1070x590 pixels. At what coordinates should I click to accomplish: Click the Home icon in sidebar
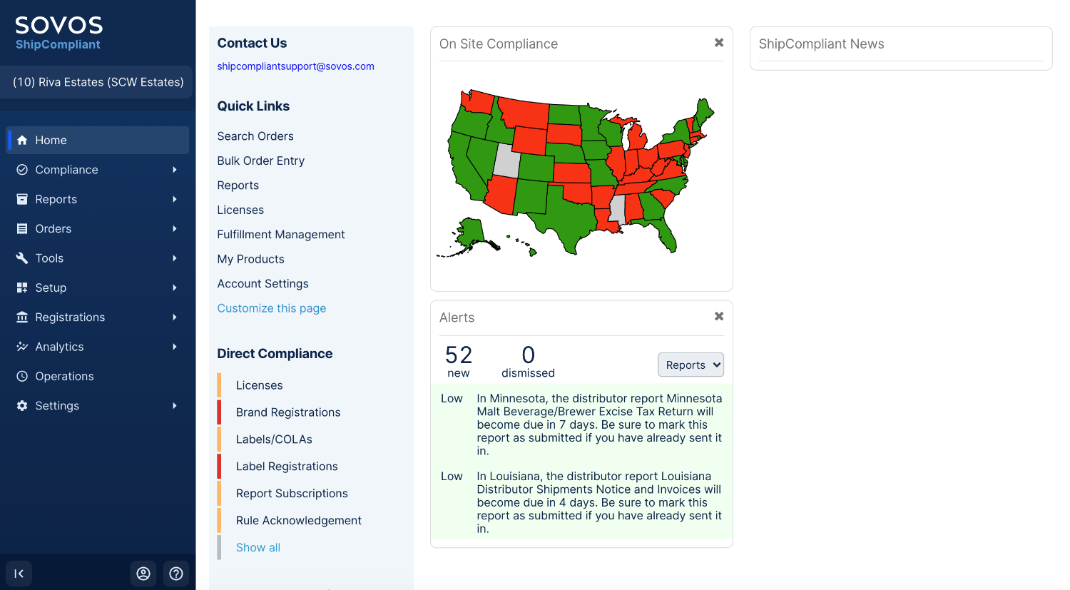(22, 141)
